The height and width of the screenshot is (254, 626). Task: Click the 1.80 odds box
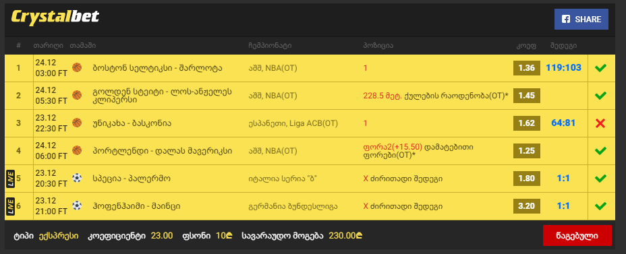527,179
